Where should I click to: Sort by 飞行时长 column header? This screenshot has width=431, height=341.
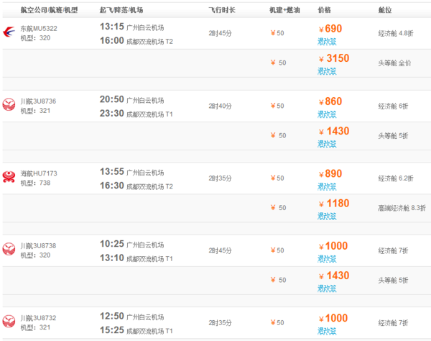pyautogui.click(x=222, y=10)
